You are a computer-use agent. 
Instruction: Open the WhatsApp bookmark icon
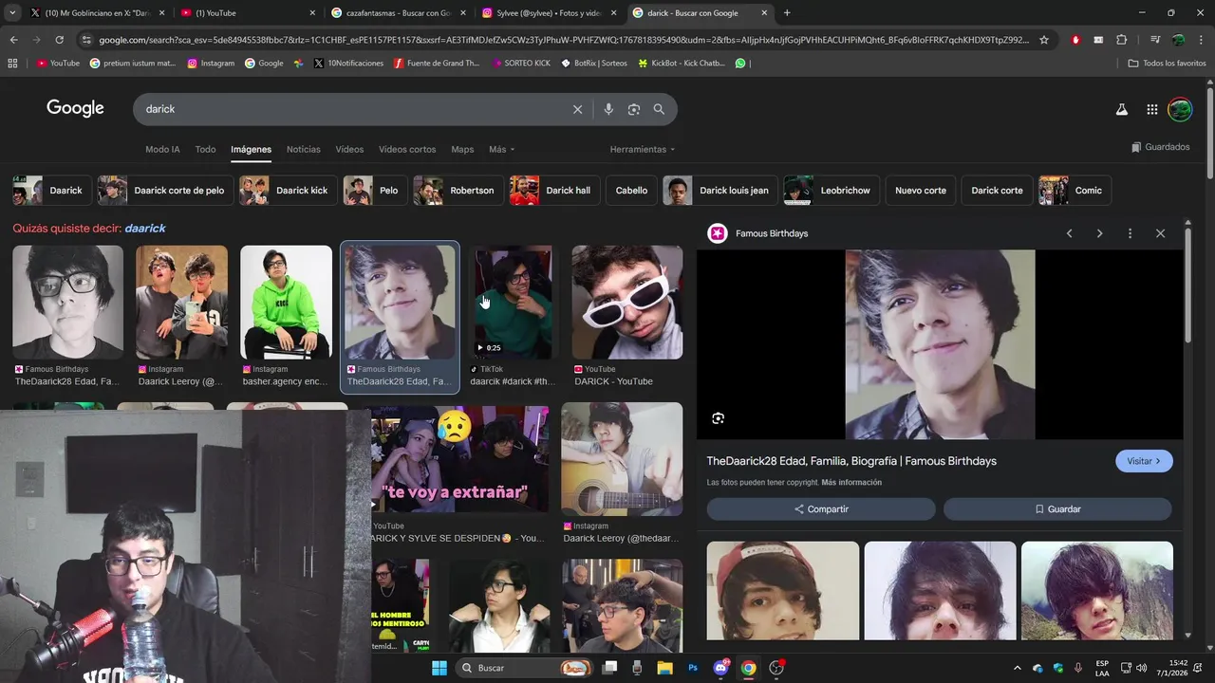coord(740,63)
